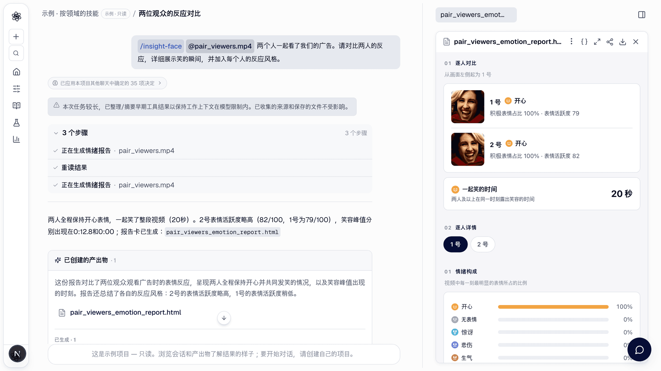Expand the report to fullscreen
The image size is (661, 371).
click(x=597, y=41)
